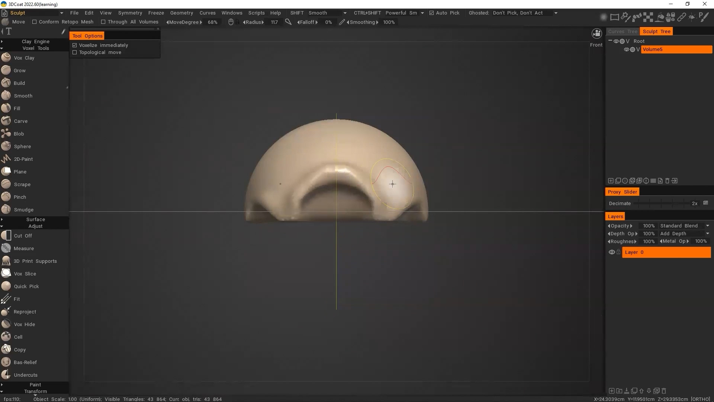714x402 pixels.
Task: Select the 2D-Paint tool
Action: pos(23,159)
